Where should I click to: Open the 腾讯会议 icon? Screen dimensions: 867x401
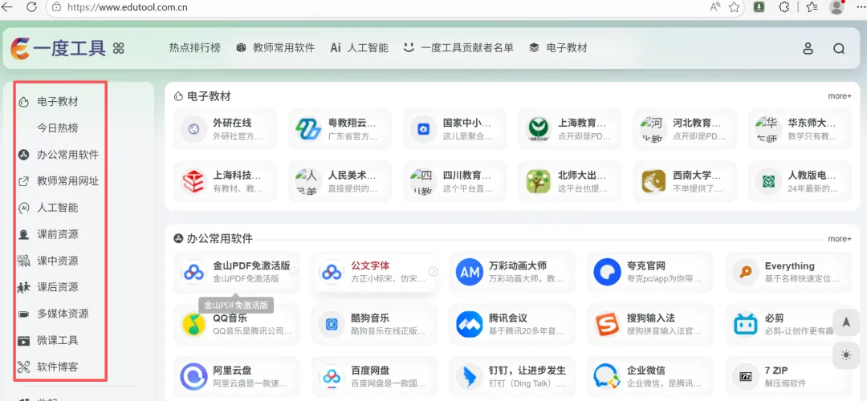[x=470, y=324]
